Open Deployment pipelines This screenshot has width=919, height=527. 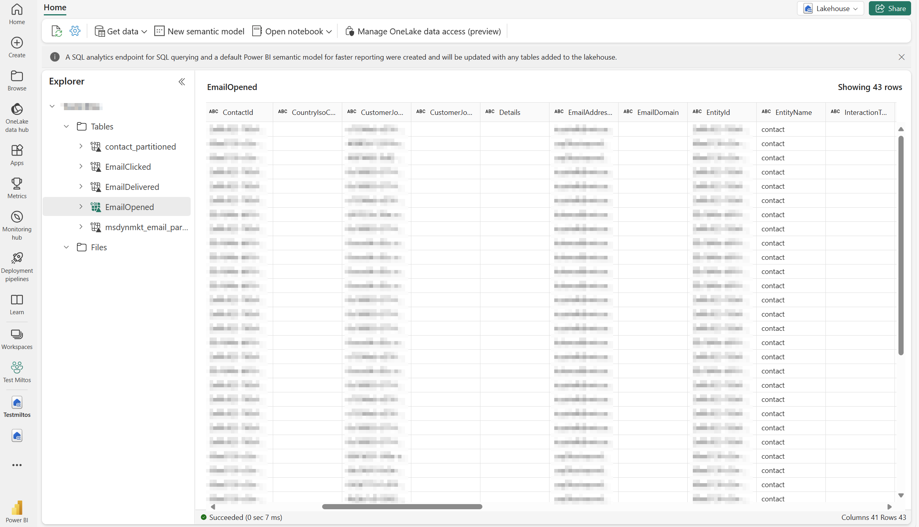(x=17, y=267)
